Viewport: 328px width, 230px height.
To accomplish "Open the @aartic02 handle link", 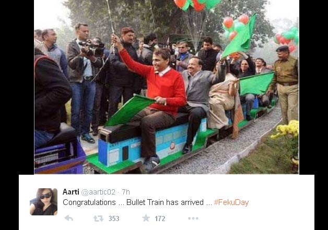I will coord(98,192).
